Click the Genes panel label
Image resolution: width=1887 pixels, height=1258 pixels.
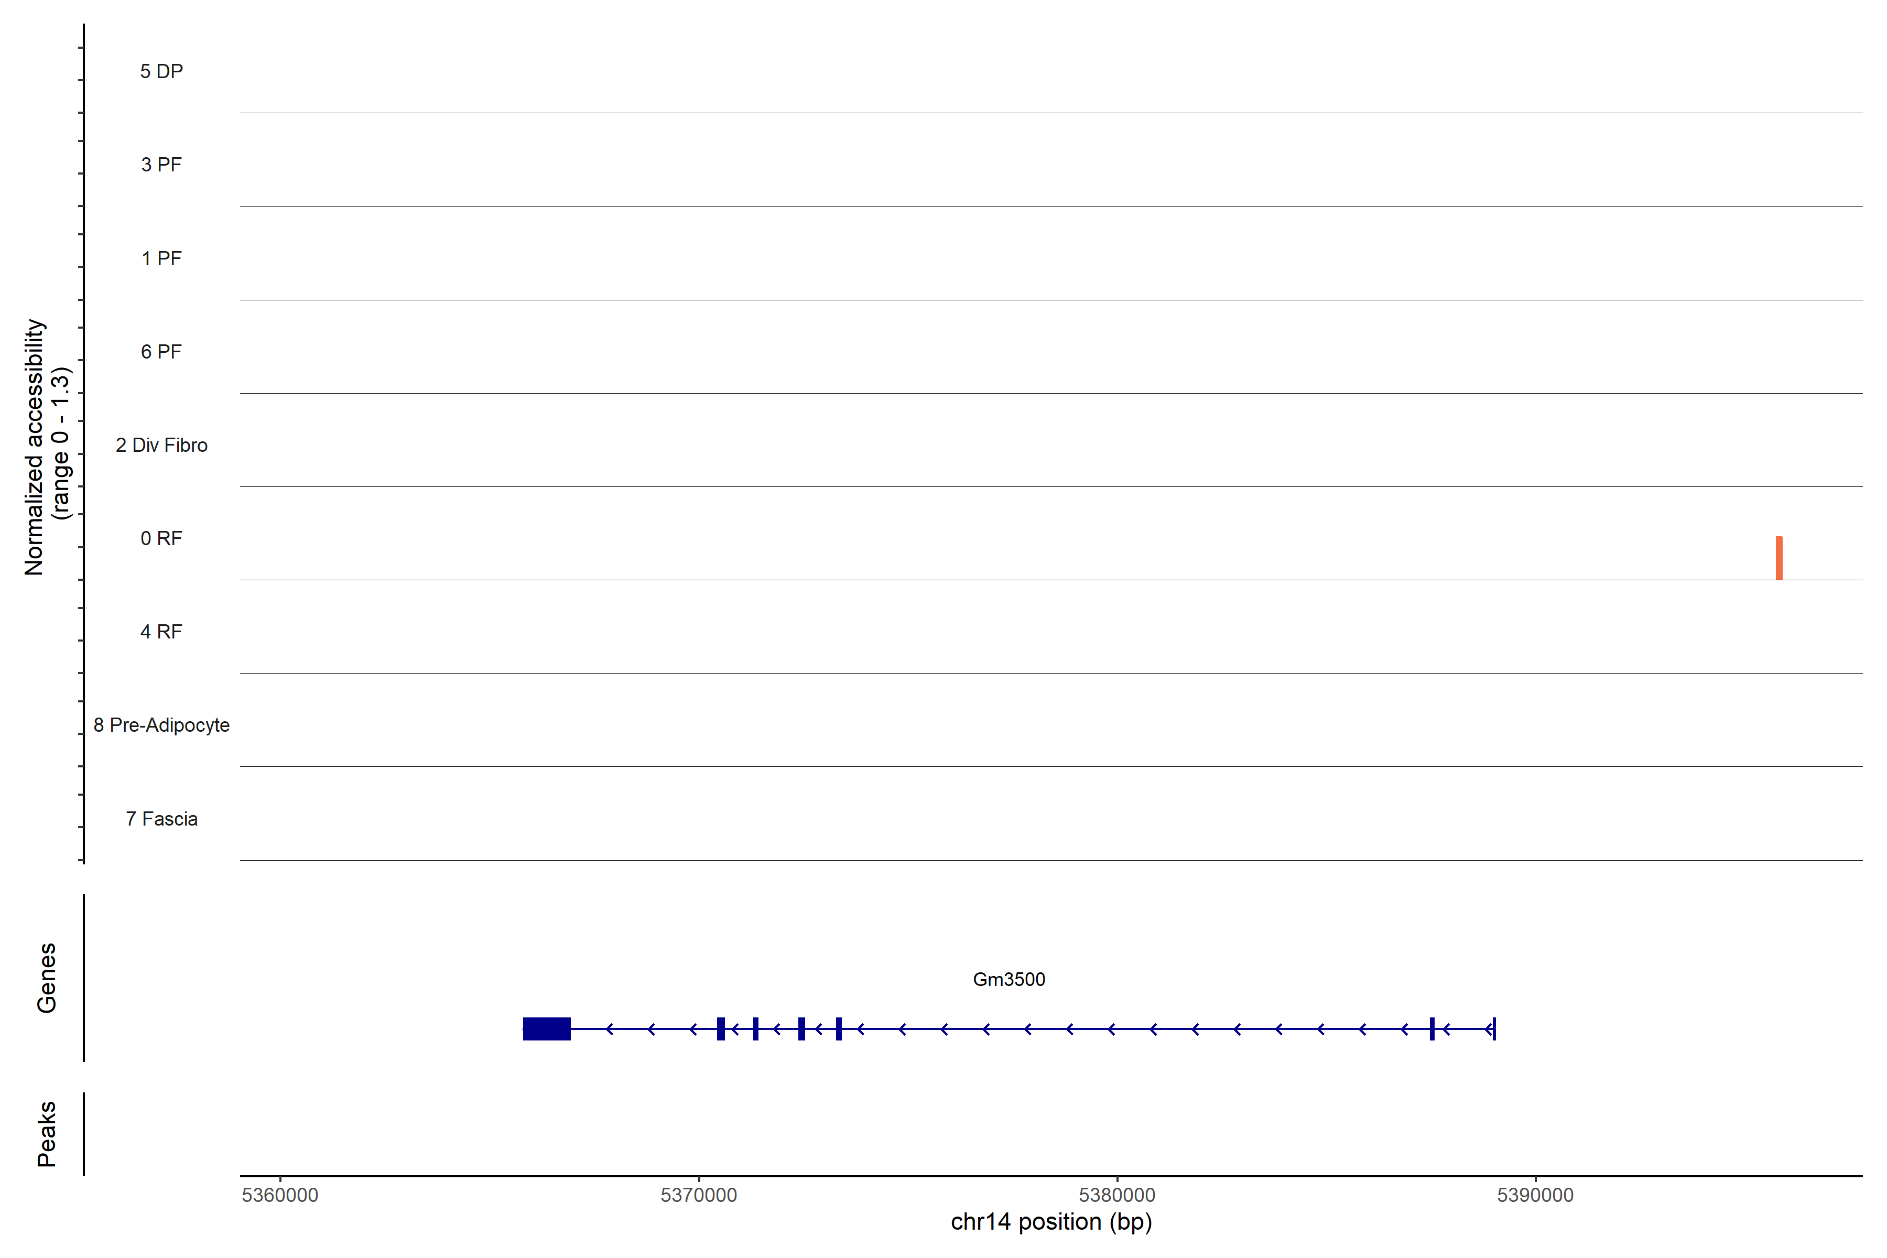(47, 978)
